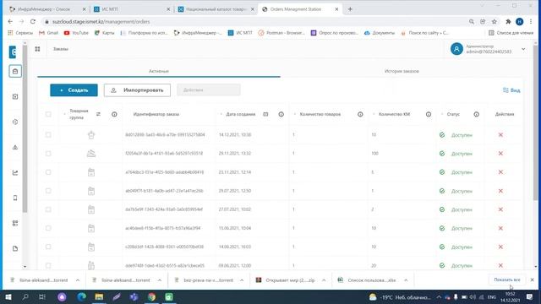541x304 pixels.
Task: Switch to the ИнфраМенеджер browser tab
Action: (47, 9)
